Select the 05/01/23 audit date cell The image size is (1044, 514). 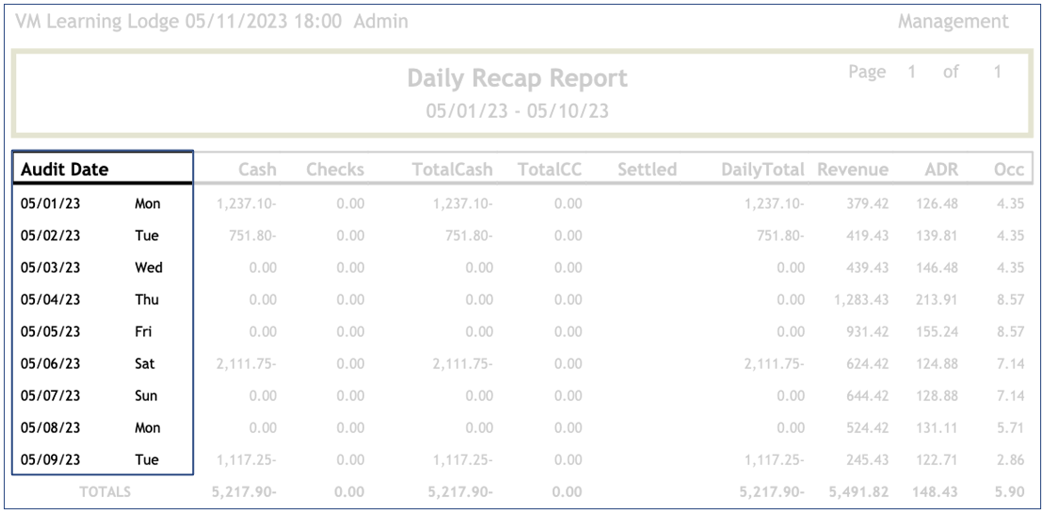[51, 203]
